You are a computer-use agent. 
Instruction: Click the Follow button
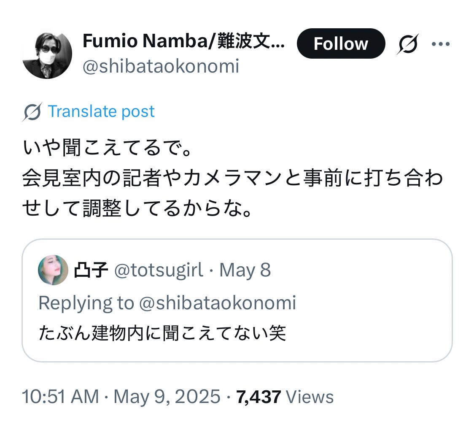point(341,43)
